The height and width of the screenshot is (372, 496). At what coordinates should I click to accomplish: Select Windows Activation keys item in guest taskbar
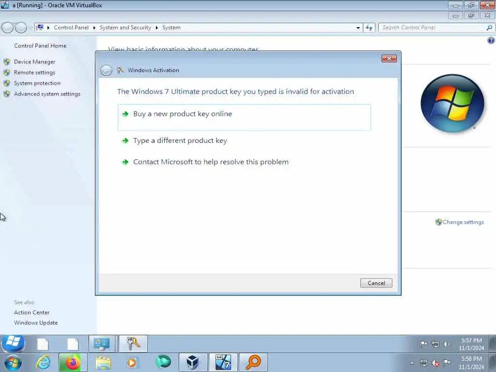click(x=133, y=344)
